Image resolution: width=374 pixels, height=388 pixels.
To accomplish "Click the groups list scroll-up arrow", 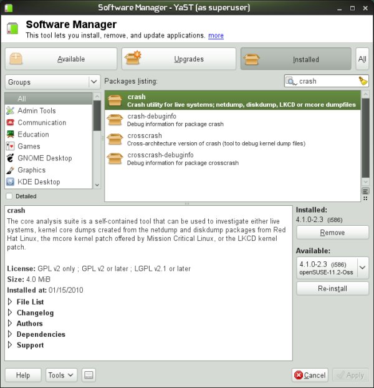I will pos(97,97).
